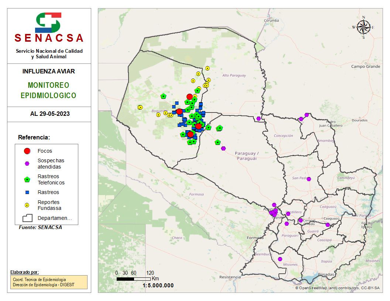Click the yellow Reportes Fundassa legend dot
This screenshot has width=390, height=301.
coord(27,205)
